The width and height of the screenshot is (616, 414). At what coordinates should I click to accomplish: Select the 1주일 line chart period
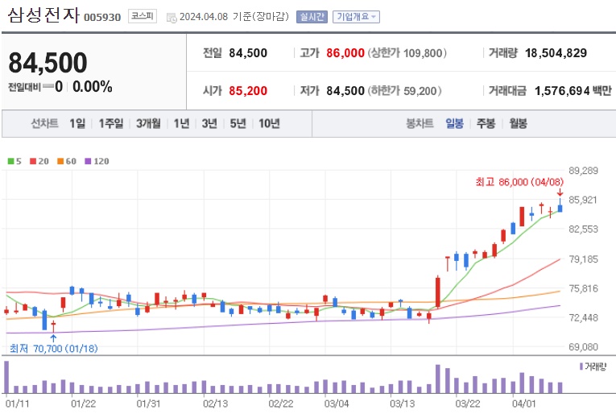point(111,124)
